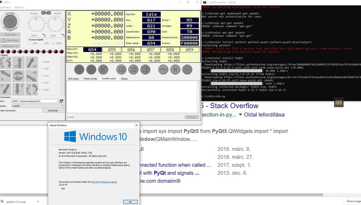Click the jog -Z down arrow

click(x=18, y=89)
